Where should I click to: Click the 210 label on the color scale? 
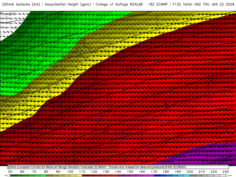[202, 172]
